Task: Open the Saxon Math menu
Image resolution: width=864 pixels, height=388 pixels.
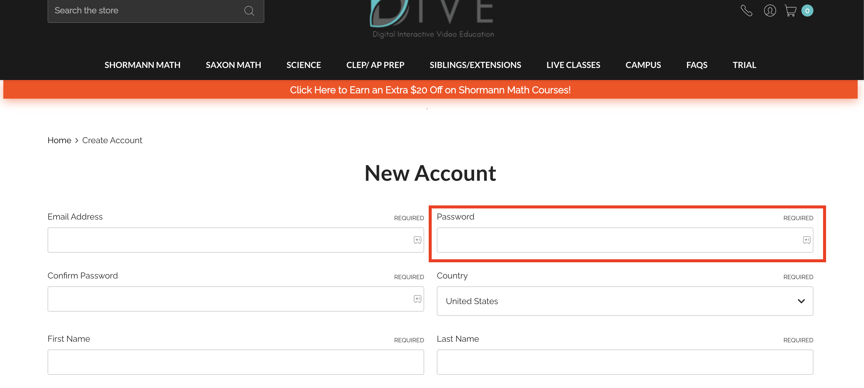Action: 233,65
